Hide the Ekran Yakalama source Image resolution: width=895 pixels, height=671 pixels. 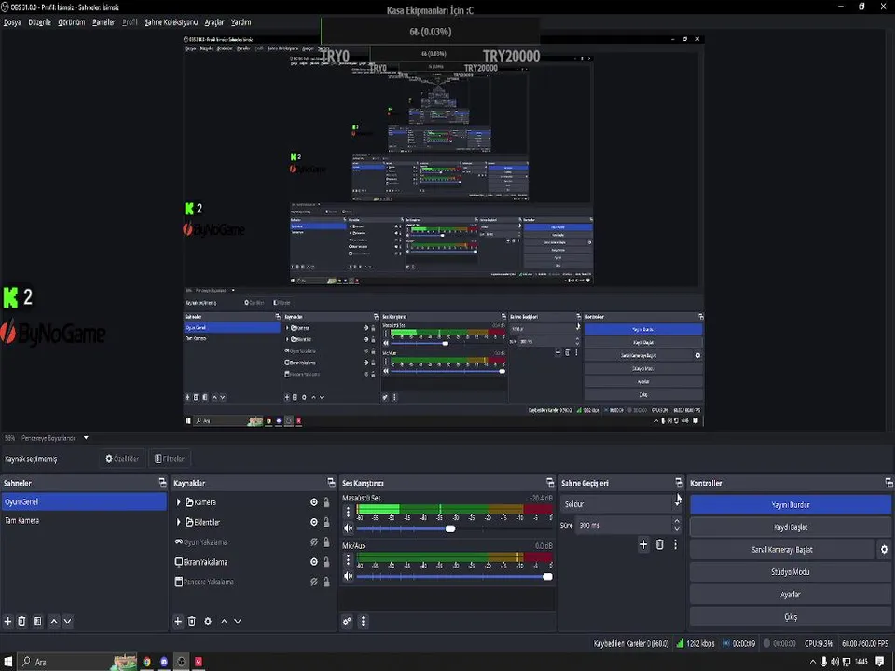coord(314,562)
